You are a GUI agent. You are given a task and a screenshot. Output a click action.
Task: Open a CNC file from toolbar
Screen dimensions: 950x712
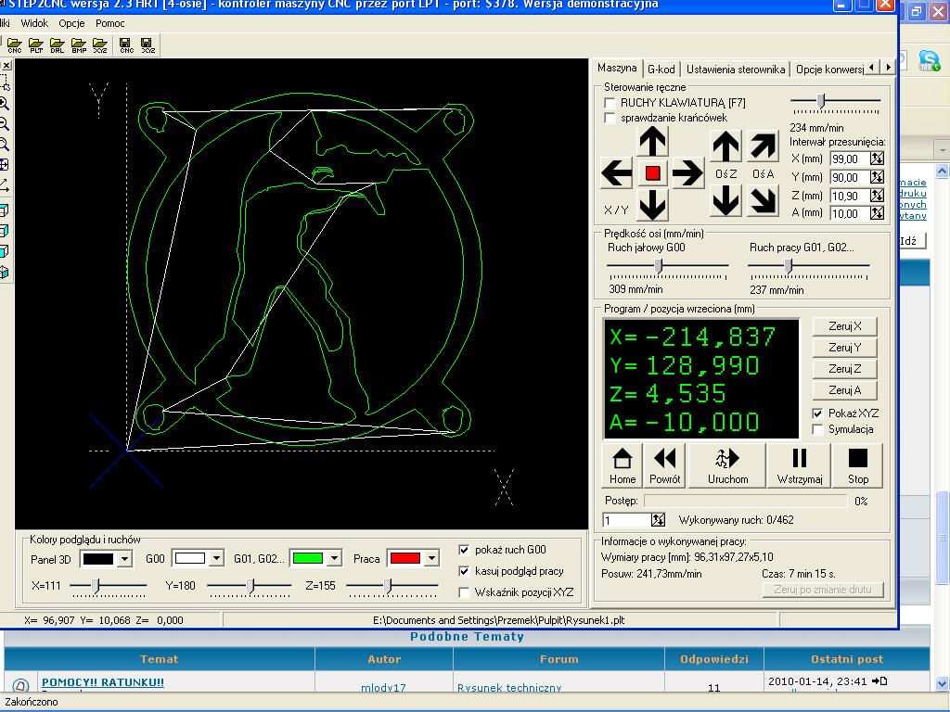pyautogui.click(x=15, y=45)
